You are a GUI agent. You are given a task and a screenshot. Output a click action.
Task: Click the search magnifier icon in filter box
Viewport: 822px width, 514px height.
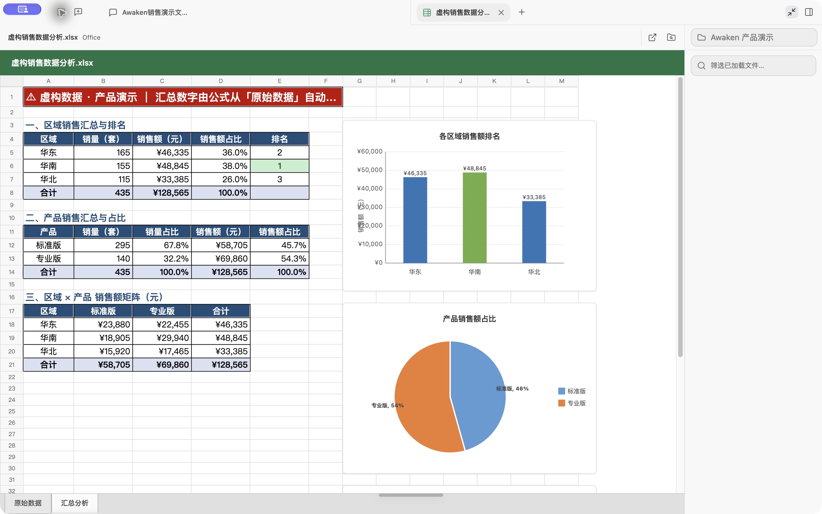pyautogui.click(x=702, y=66)
